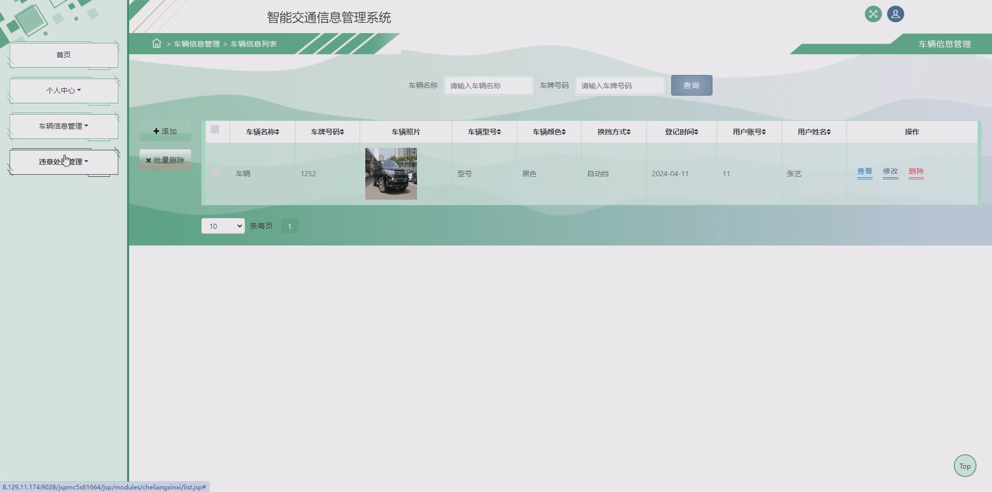The height and width of the screenshot is (492, 992).
Task: Open the black SUV vehicle photo thumbnail
Action: pyautogui.click(x=391, y=173)
